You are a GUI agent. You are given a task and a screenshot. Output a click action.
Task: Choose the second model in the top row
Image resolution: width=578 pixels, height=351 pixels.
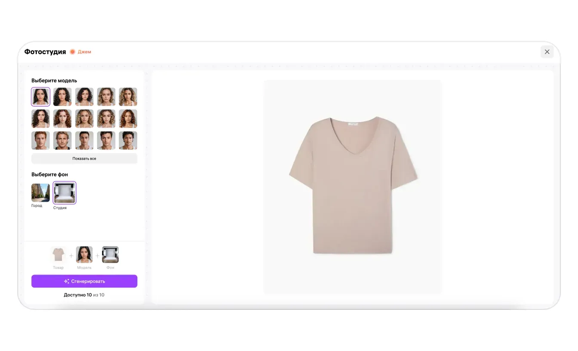pos(62,97)
